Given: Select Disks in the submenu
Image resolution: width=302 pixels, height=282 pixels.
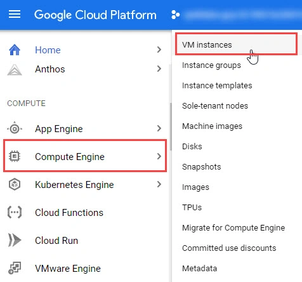Looking at the screenshot, I should point(192,147).
